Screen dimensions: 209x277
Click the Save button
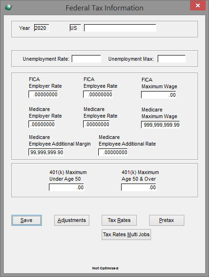pyautogui.click(x=27, y=220)
